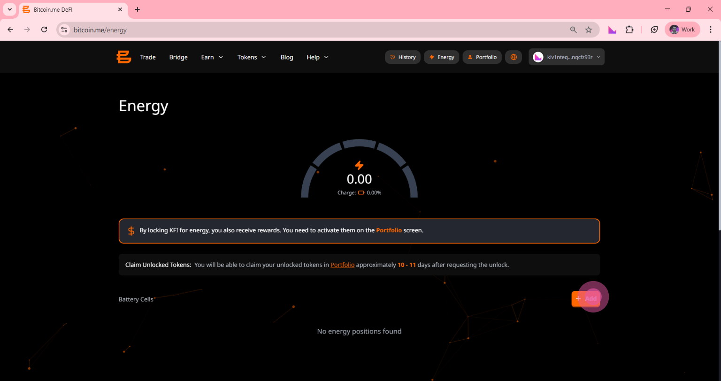The width and height of the screenshot is (721, 381).
Task: Open the Help dropdown menu
Action: 317,57
